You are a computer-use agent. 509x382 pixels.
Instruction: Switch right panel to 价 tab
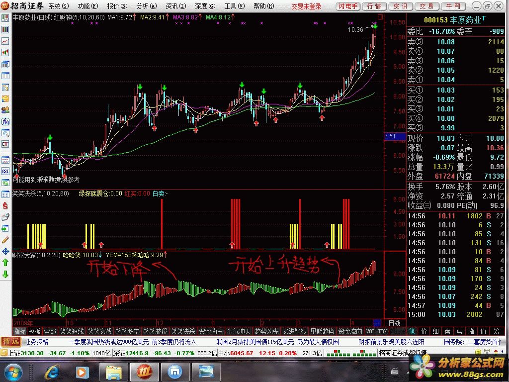(x=424, y=331)
